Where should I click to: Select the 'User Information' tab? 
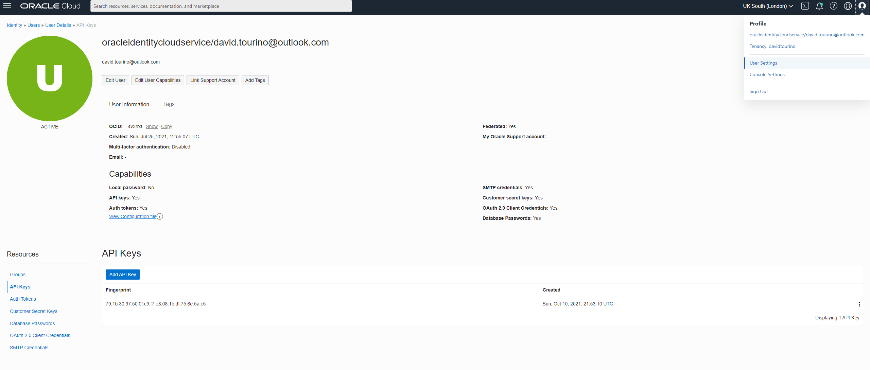click(129, 104)
